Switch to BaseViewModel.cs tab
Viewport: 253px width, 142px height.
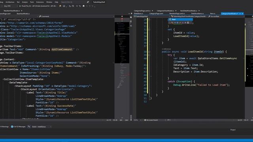point(23,14)
